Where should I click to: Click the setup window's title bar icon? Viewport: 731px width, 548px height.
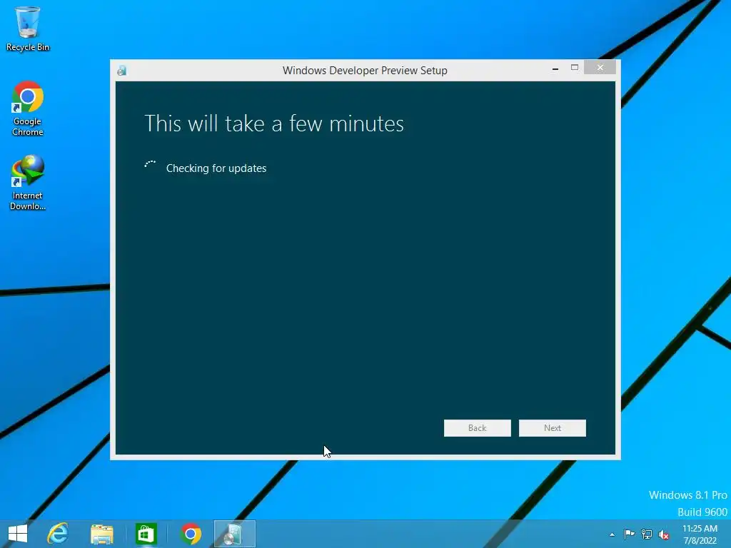(x=121, y=71)
